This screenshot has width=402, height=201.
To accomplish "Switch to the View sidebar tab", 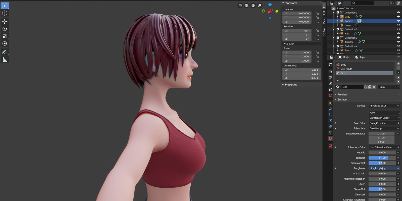I will tap(324, 21).
